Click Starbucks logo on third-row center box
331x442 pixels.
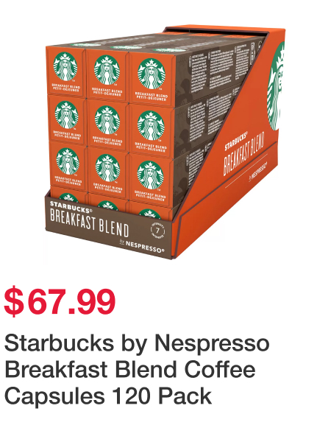(107, 168)
